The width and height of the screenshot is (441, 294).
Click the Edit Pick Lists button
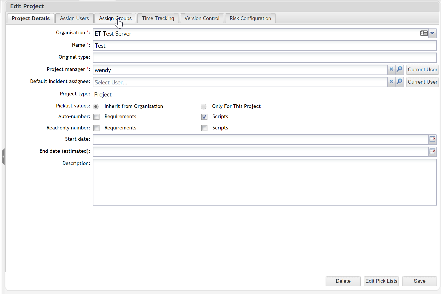pyautogui.click(x=381, y=281)
